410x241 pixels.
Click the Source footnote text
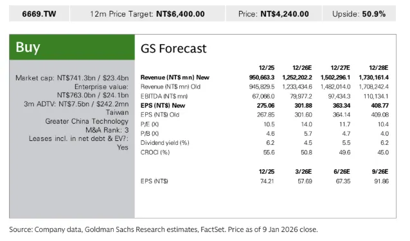tap(163, 229)
